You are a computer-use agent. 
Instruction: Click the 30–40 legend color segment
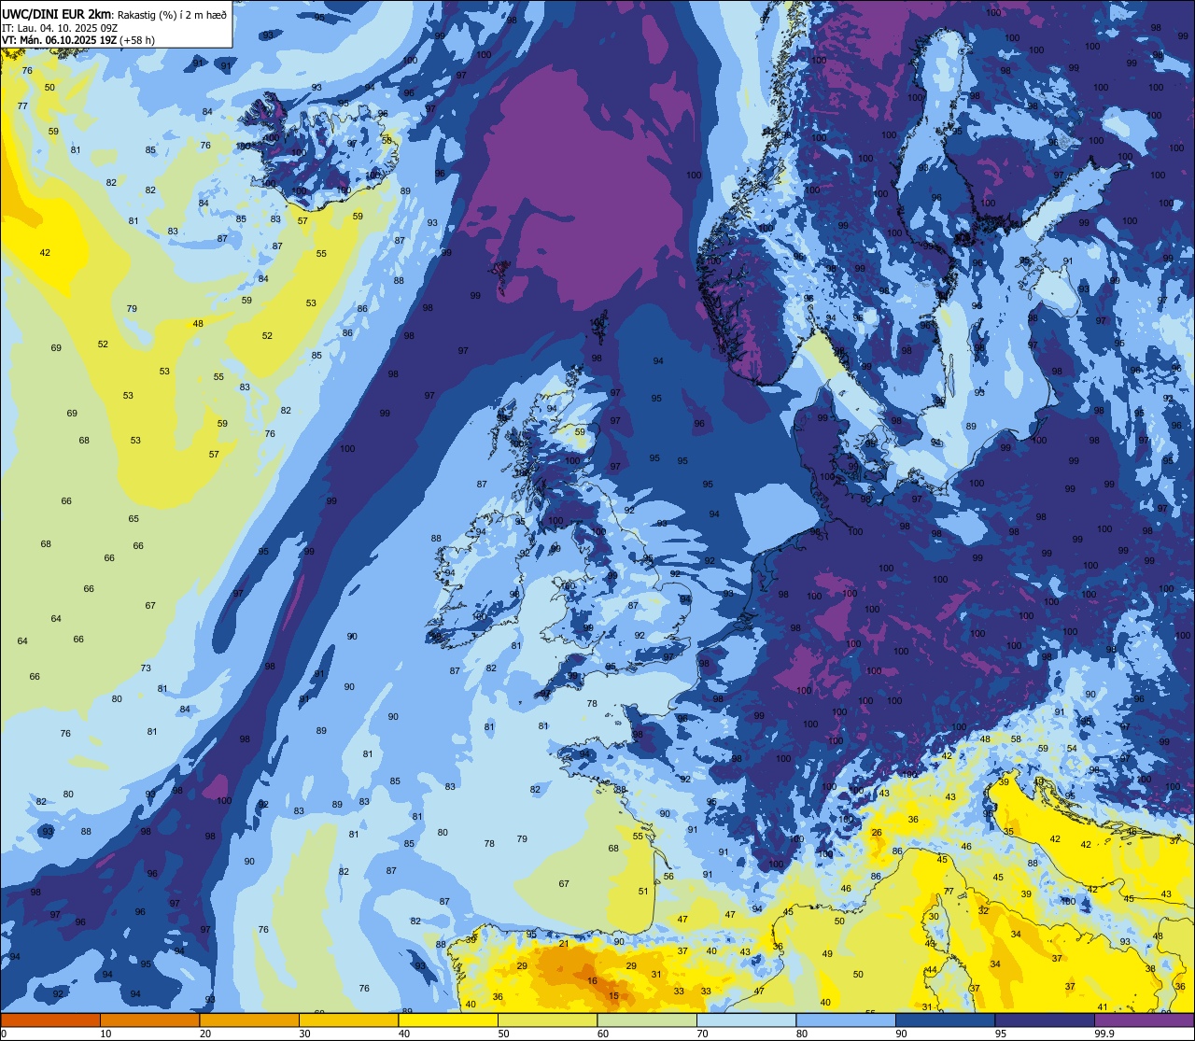pyautogui.click(x=348, y=1020)
